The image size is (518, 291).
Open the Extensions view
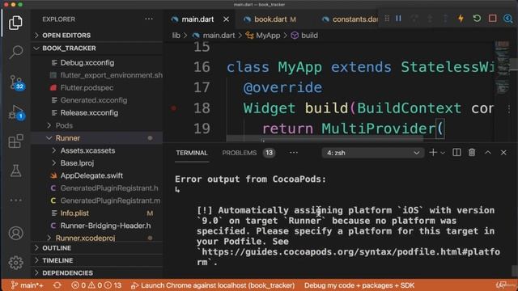15,141
